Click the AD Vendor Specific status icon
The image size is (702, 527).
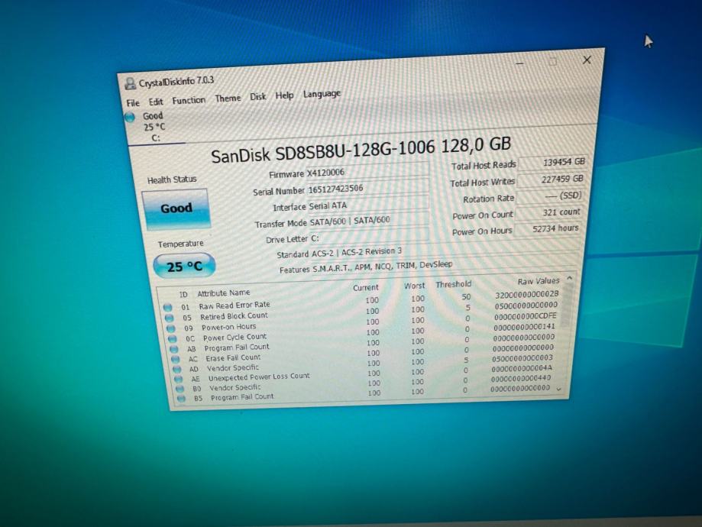point(177,370)
